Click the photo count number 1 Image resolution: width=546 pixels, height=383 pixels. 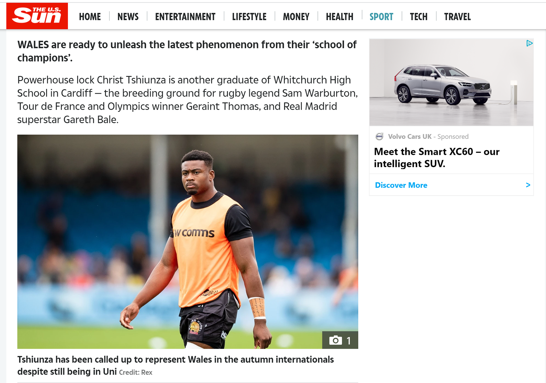pos(349,341)
